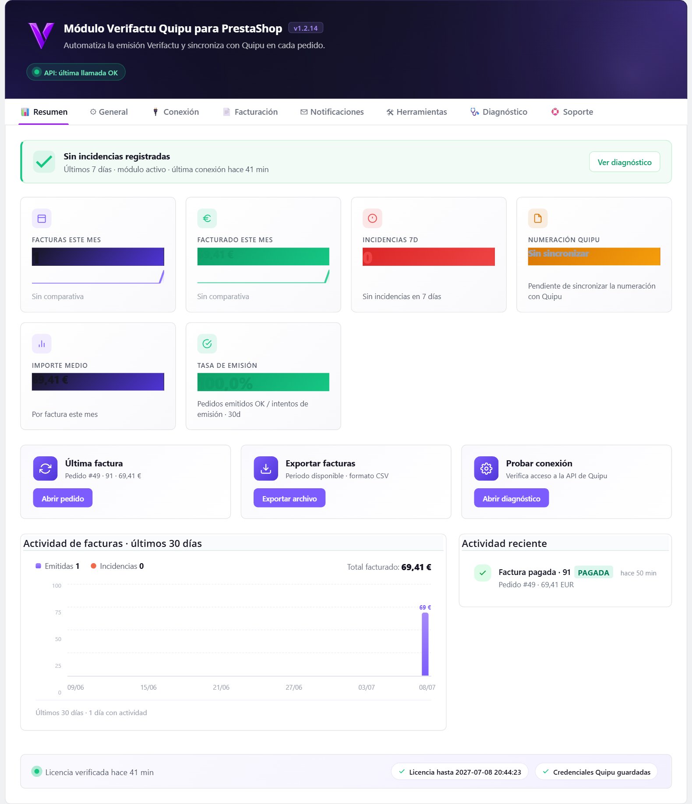This screenshot has width=692, height=804.
Task: Click the 69 € bar in the activity chart
Action: click(425, 644)
